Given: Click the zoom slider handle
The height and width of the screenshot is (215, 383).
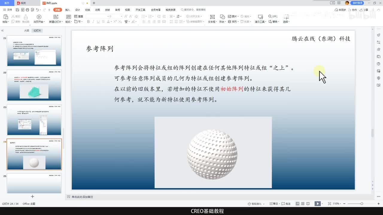Looking at the screenshot, I should click(362, 204).
